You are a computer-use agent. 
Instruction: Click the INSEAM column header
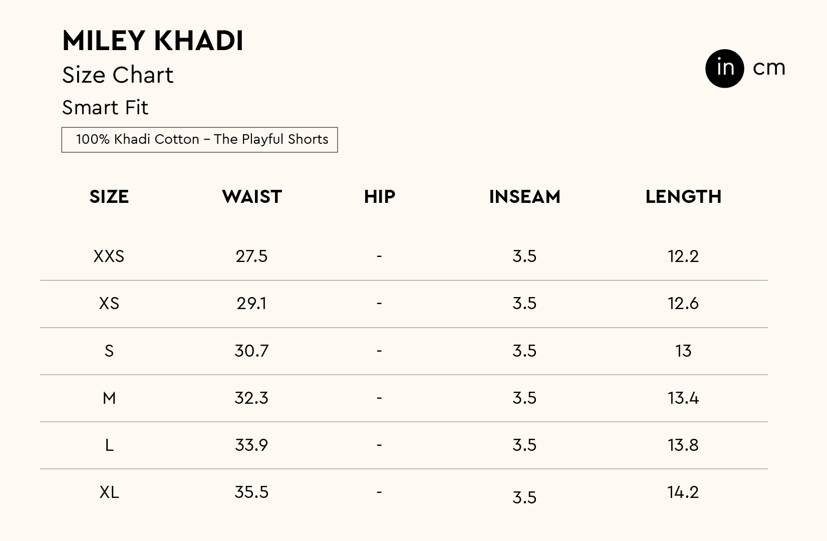[524, 197]
